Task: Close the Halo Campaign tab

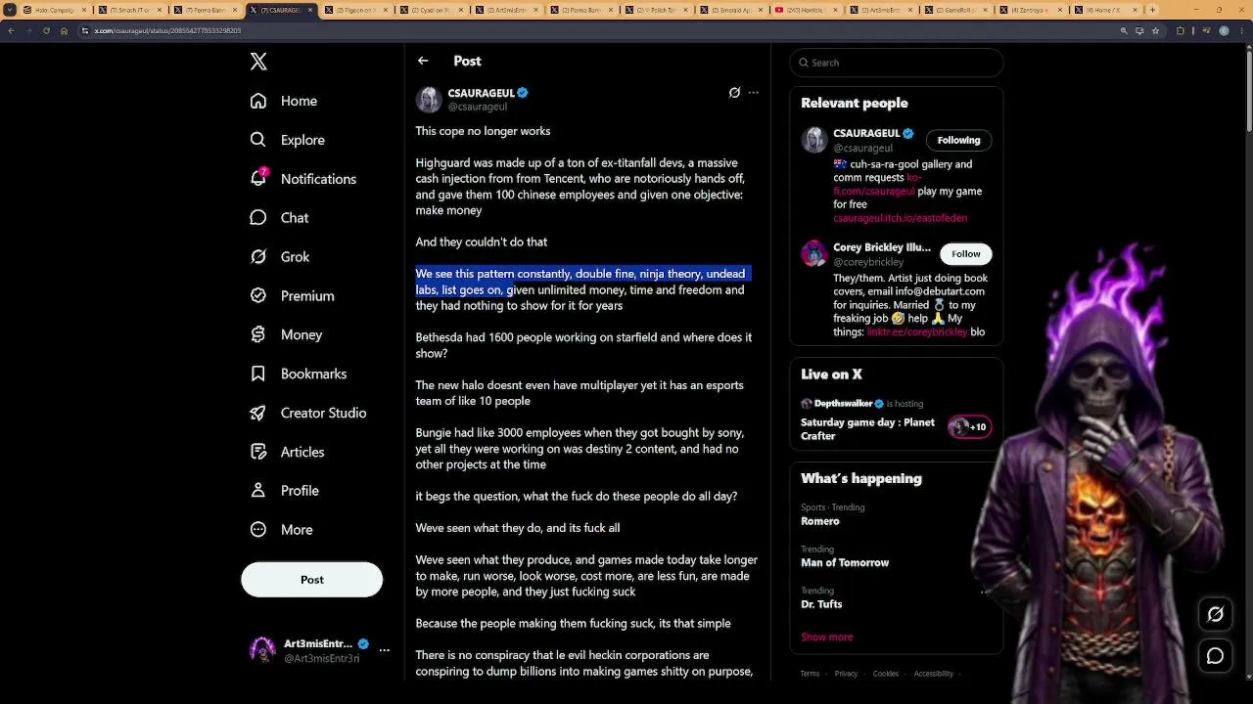Action: (x=84, y=10)
